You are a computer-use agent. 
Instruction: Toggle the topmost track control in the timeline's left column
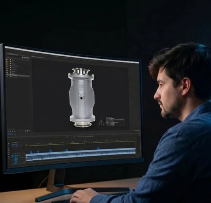tap(8, 144)
